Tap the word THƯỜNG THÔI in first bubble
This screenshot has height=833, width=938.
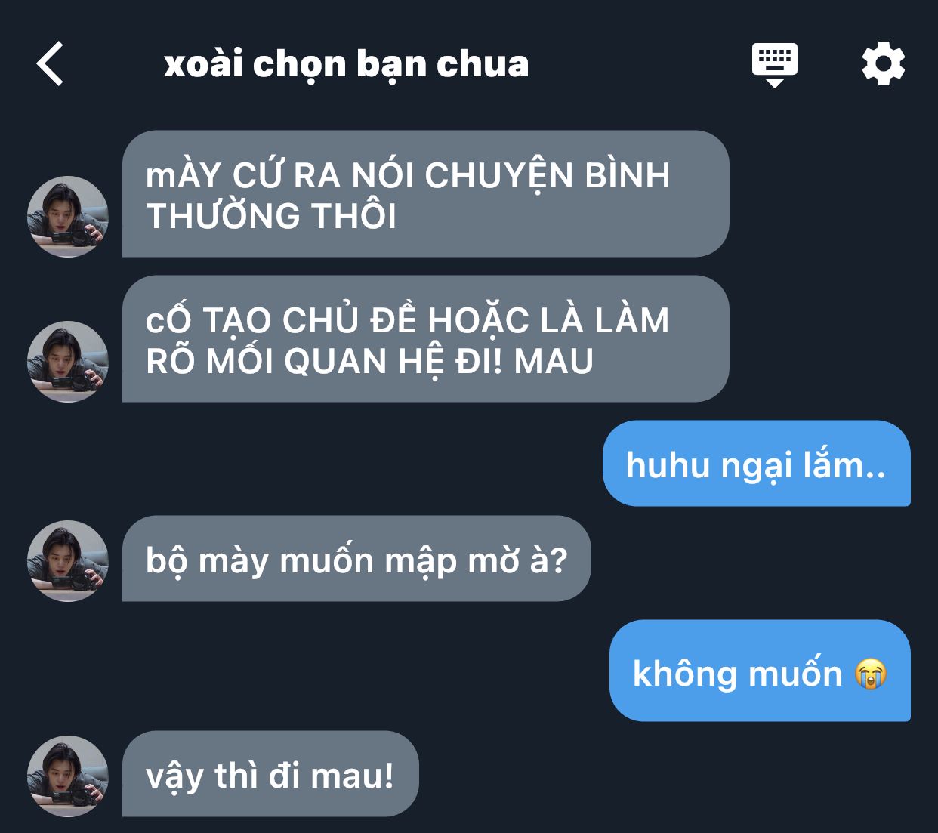(x=271, y=216)
